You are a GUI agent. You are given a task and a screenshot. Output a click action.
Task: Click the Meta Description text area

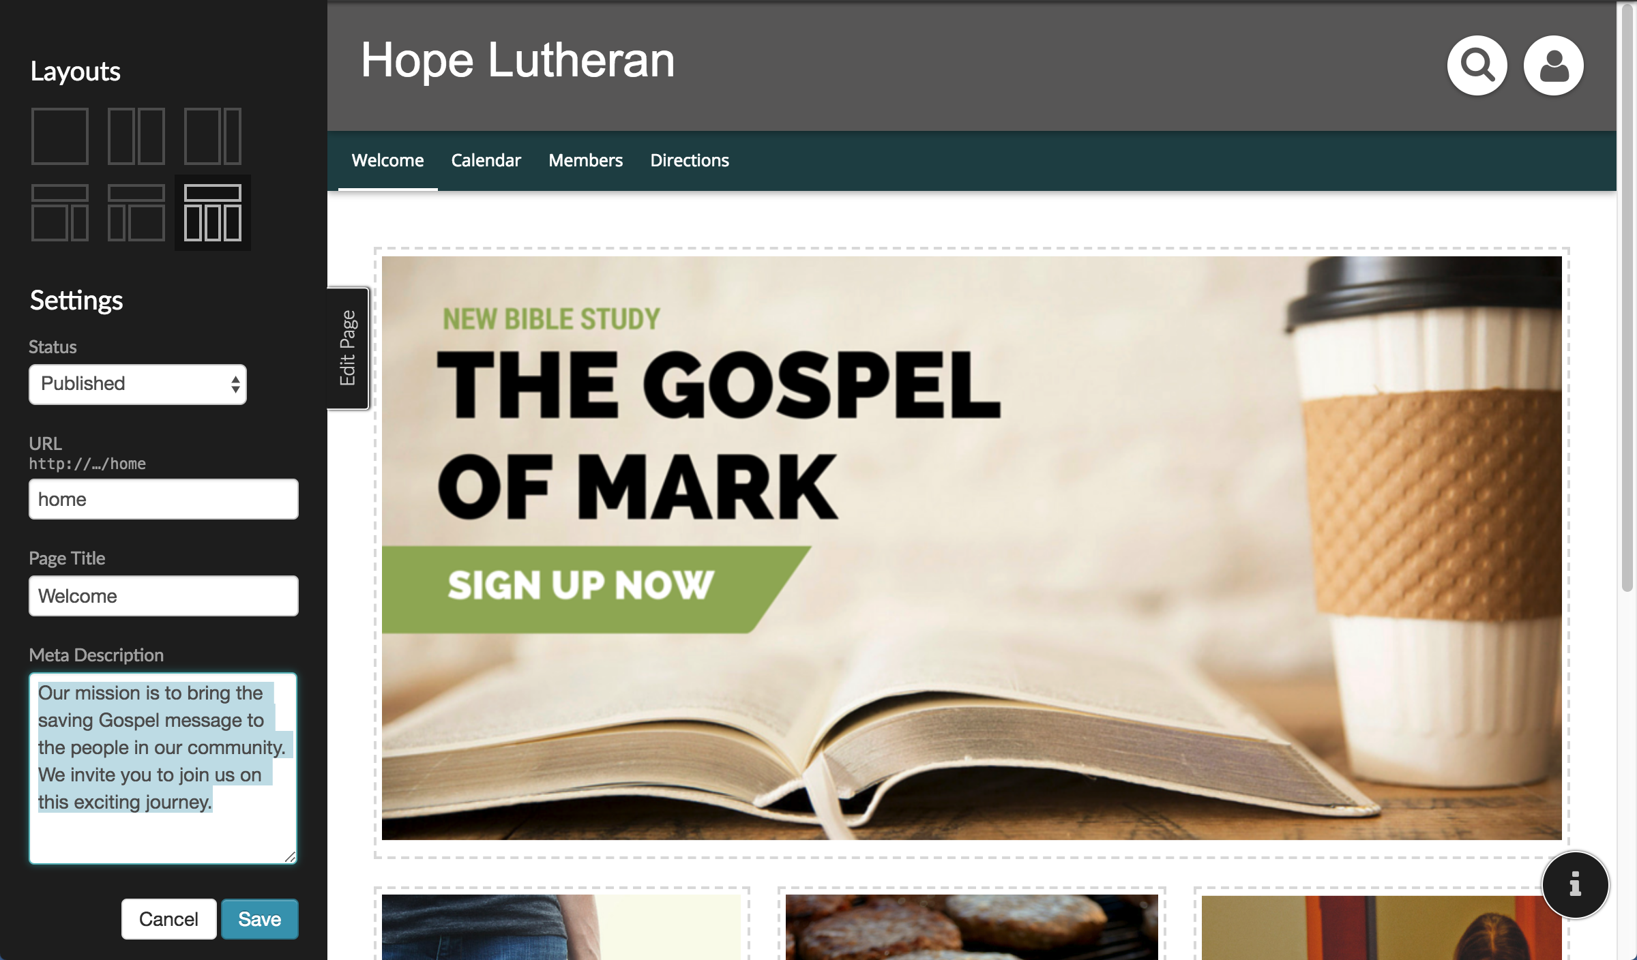pos(162,764)
